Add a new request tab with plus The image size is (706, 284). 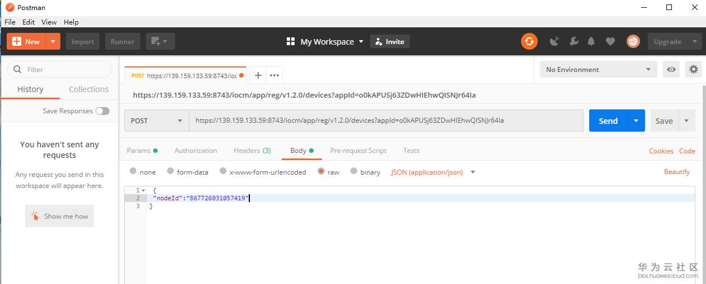(x=258, y=75)
